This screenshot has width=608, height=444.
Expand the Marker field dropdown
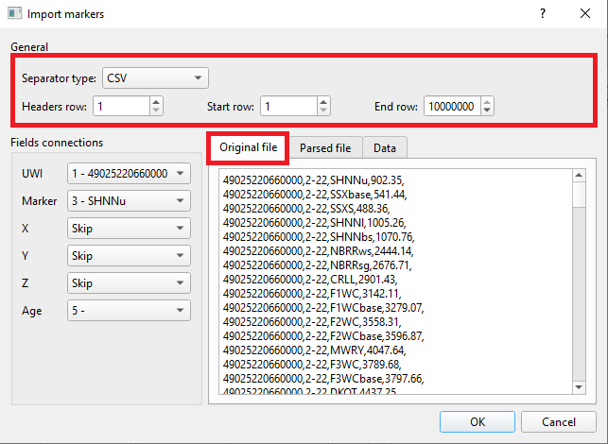(129, 201)
